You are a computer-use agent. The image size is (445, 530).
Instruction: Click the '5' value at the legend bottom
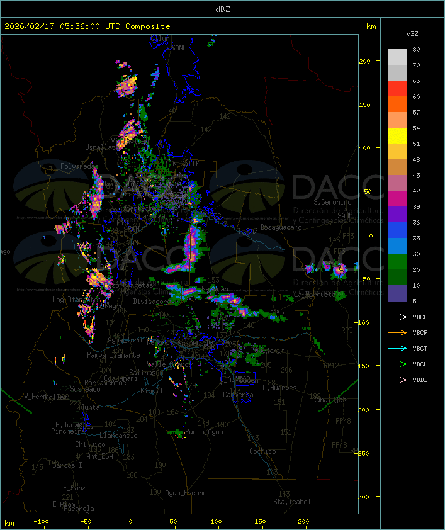[x=414, y=301]
